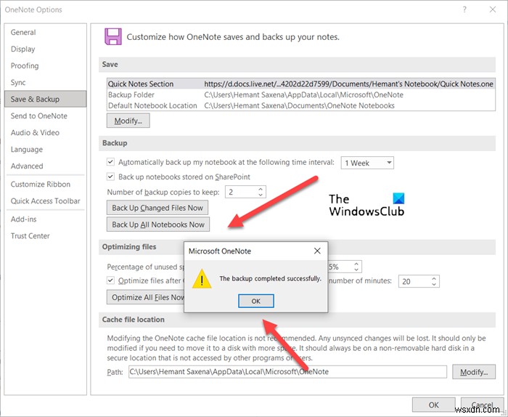Open the Display options category
The image size is (508, 417).
(45, 49)
